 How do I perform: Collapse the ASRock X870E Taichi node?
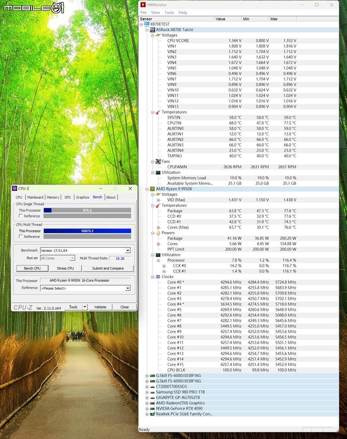(x=147, y=30)
